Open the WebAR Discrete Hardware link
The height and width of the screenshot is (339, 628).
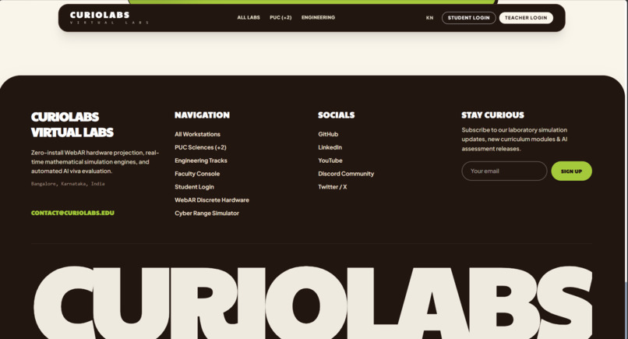[x=212, y=200]
